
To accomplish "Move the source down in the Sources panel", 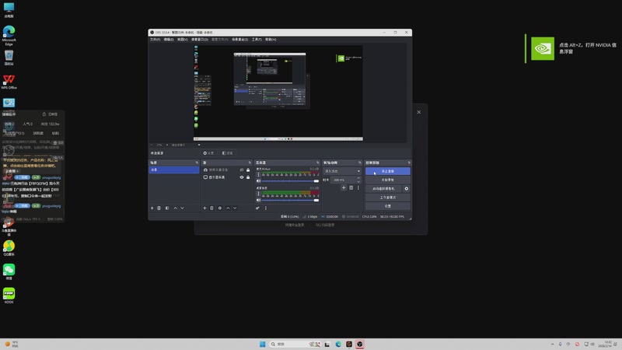I will [235, 208].
